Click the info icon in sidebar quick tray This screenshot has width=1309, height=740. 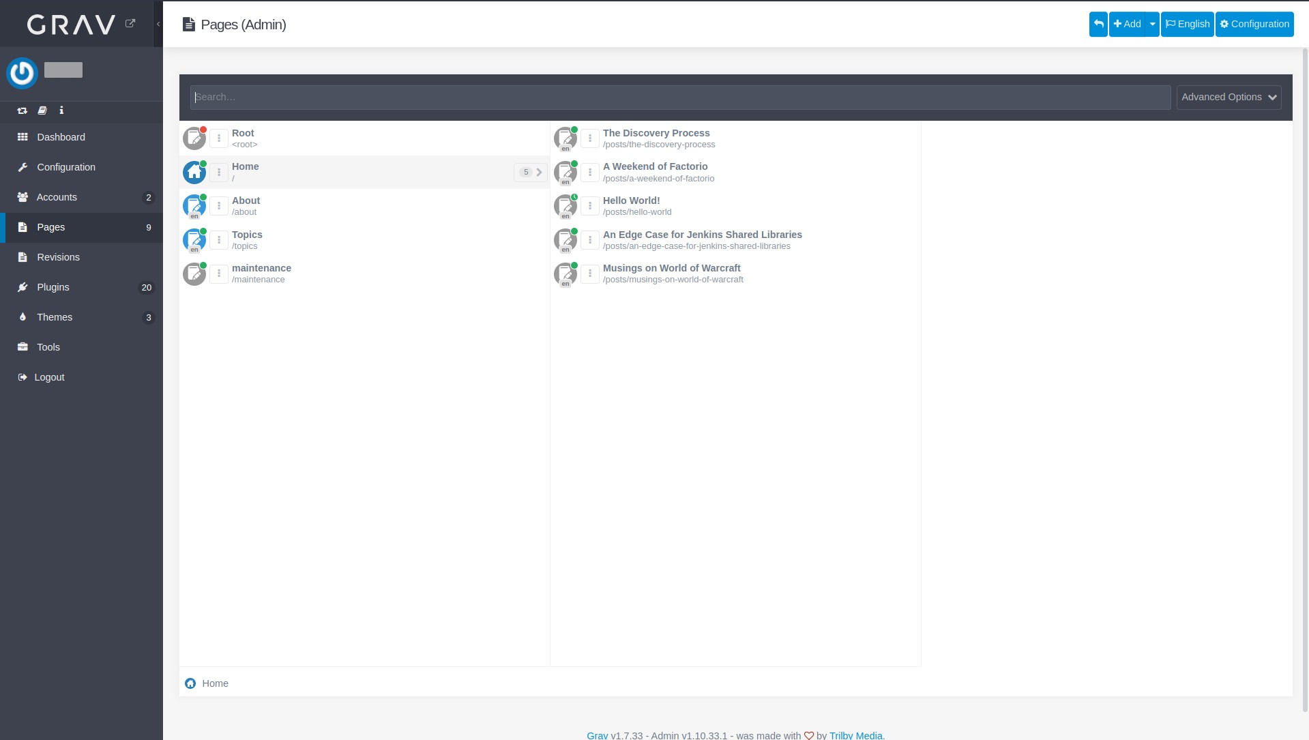coord(61,110)
